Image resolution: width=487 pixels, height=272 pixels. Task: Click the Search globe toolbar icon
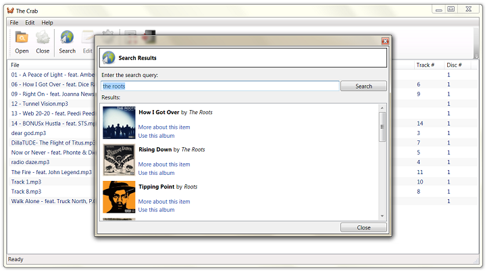coord(67,38)
